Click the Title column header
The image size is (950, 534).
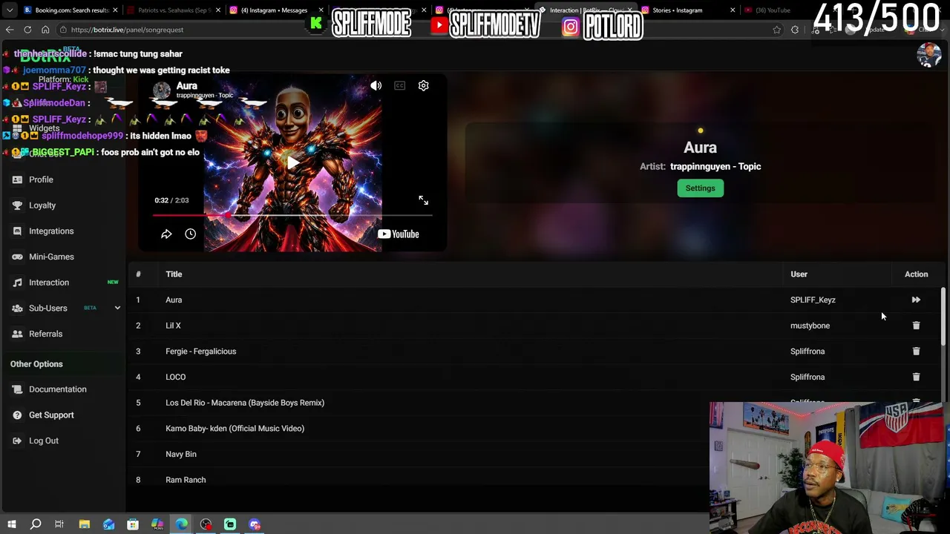(174, 274)
